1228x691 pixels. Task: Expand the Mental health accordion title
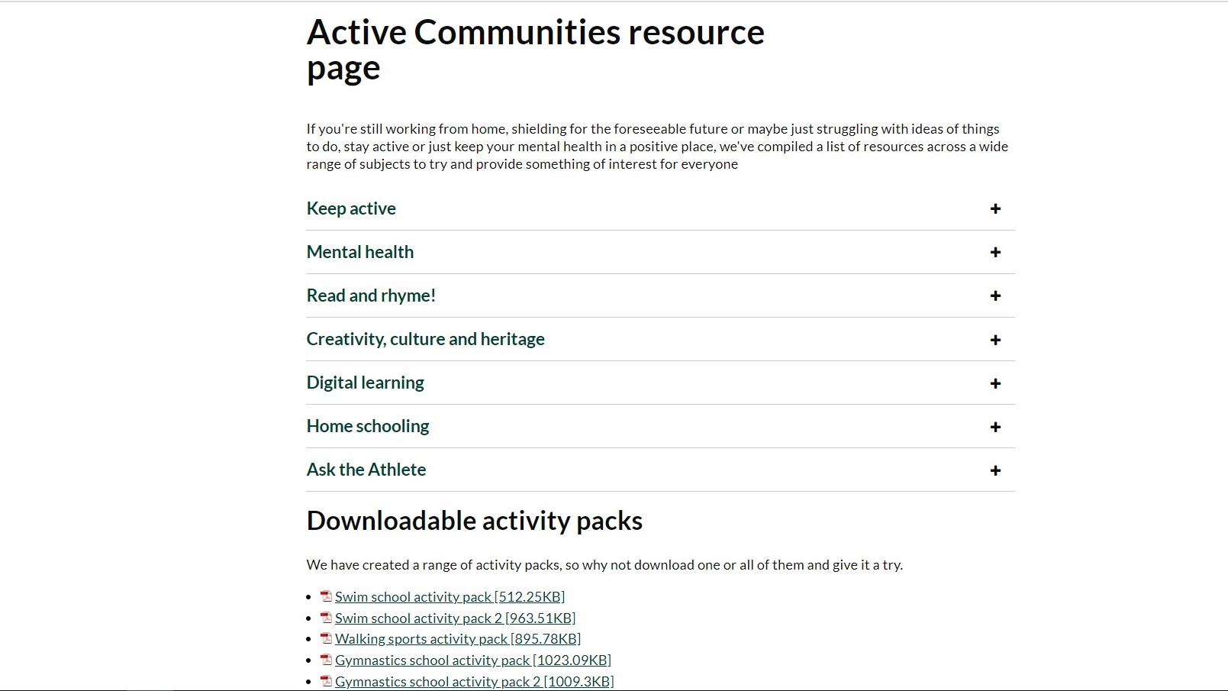click(360, 252)
